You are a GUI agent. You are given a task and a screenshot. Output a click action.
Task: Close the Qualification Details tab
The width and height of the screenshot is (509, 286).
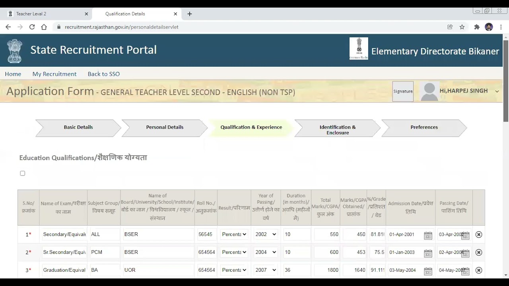click(175, 14)
